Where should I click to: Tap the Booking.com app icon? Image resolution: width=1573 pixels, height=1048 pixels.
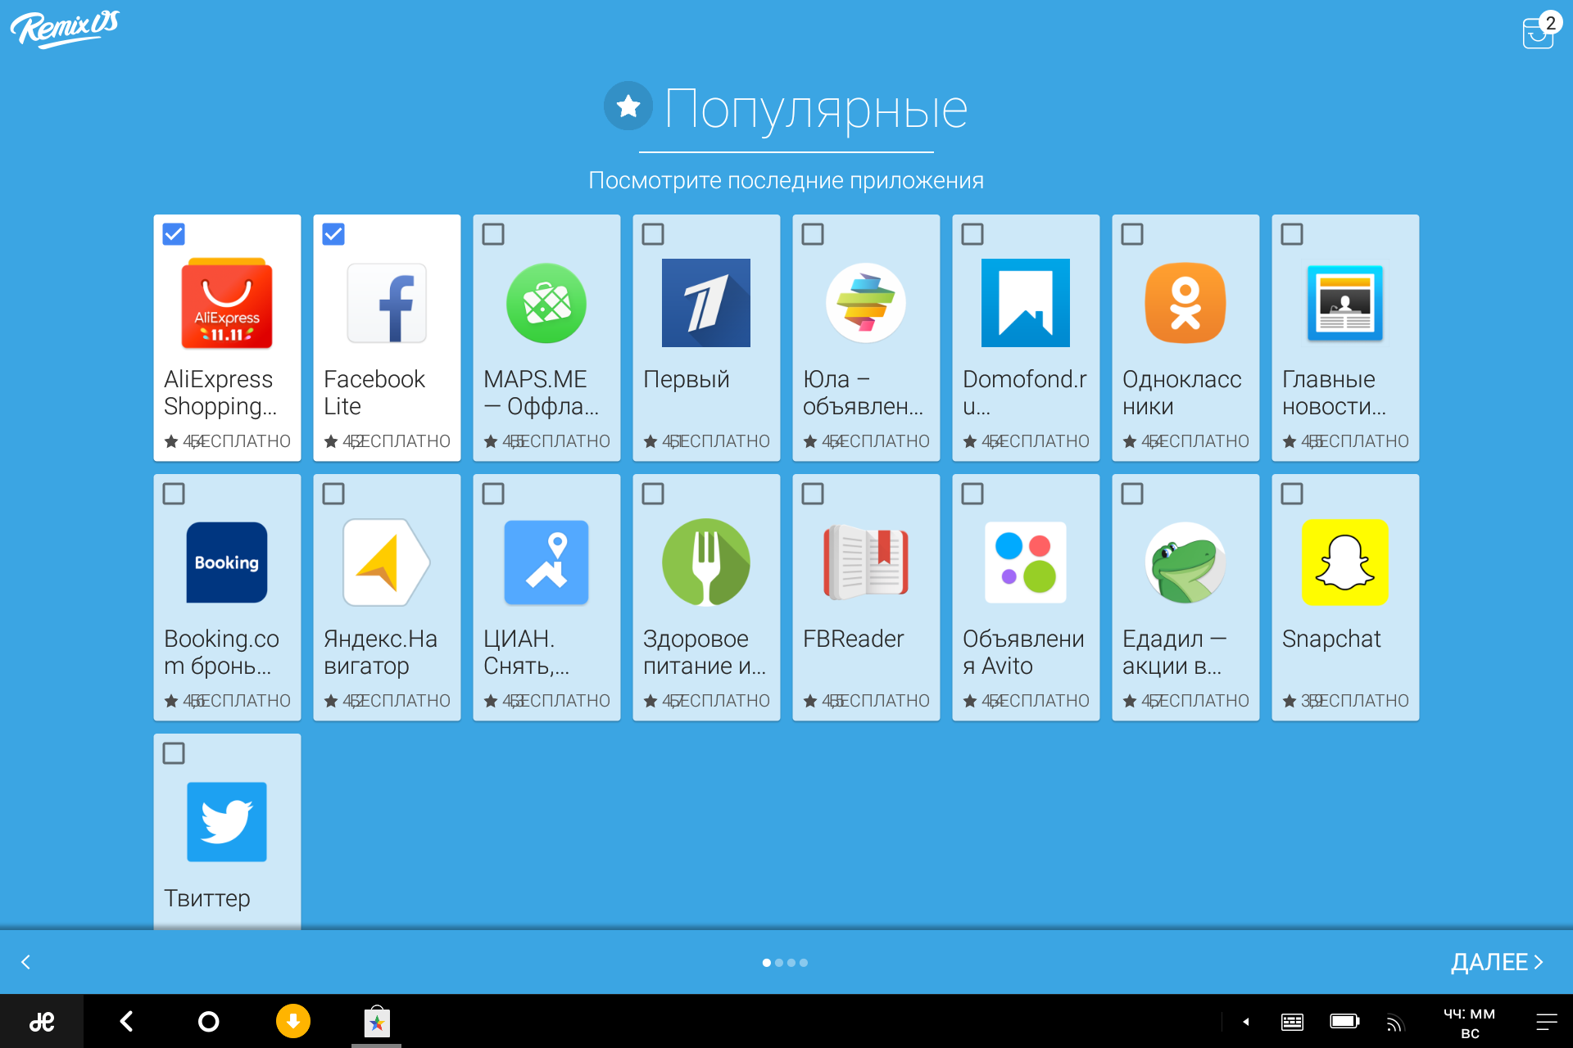pos(227,562)
